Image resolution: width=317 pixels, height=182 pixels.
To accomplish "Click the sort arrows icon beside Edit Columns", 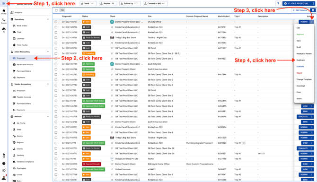I will [x=313, y=10].
